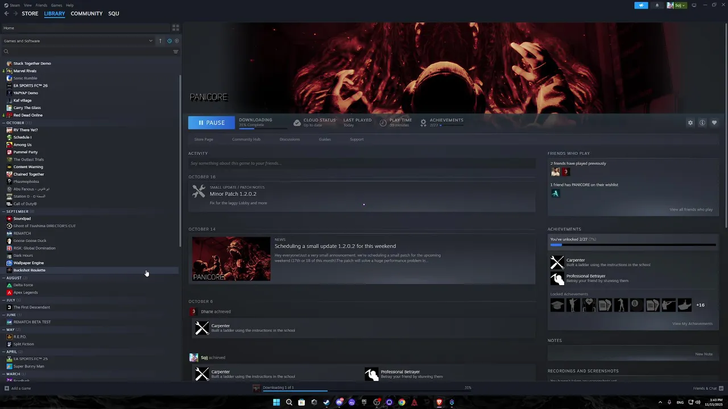Open the Store Page link
Image resolution: width=728 pixels, height=409 pixels.
tap(204, 139)
